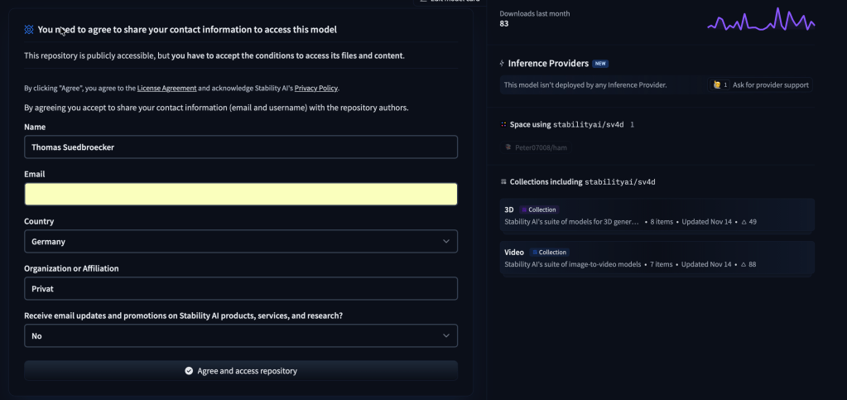The width and height of the screenshot is (847, 400).
Task: Click the checkmark icon on the Agree button
Action: tap(189, 371)
